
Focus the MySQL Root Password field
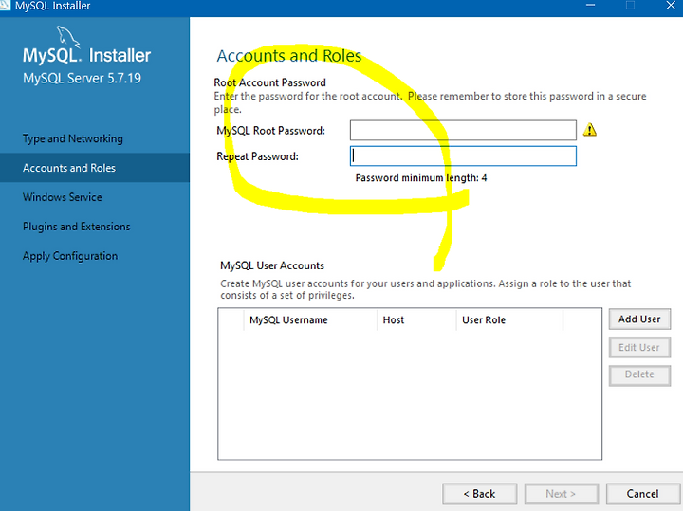coord(463,130)
